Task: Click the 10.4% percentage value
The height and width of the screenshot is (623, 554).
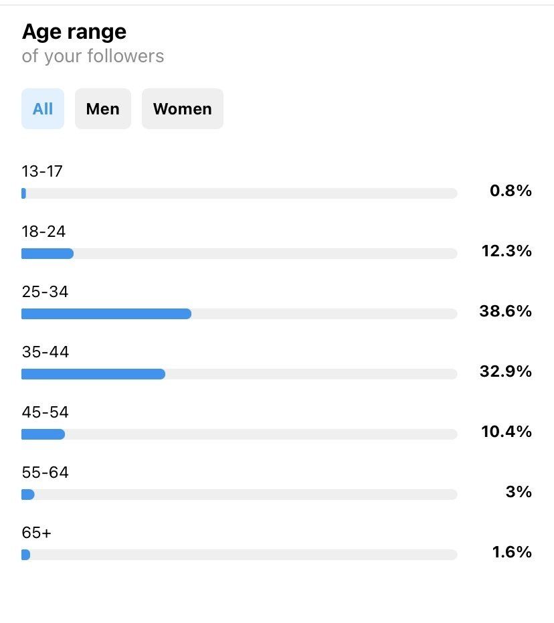Action: click(x=506, y=432)
